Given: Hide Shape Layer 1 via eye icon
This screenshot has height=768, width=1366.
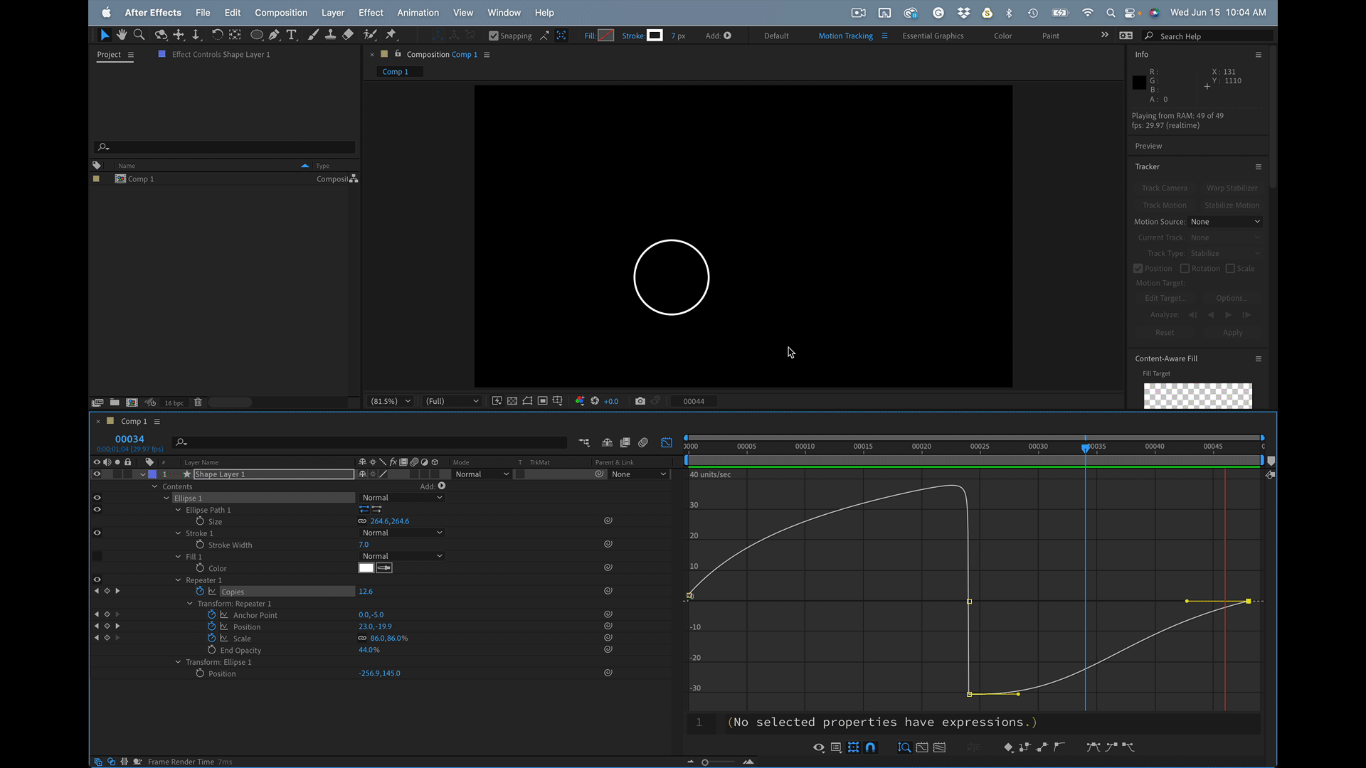Looking at the screenshot, I should 97,474.
